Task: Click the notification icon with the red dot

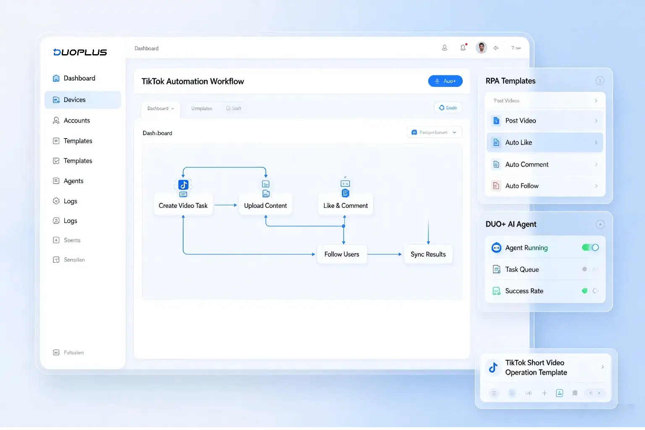Action: coord(463,47)
